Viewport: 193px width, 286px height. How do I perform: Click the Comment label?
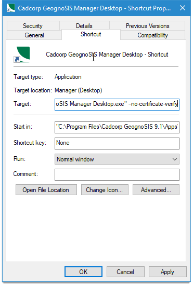tap(25, 174)
